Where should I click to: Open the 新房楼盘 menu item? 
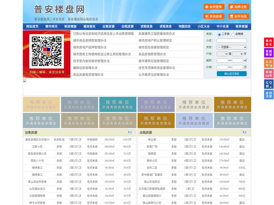(70, 27)
